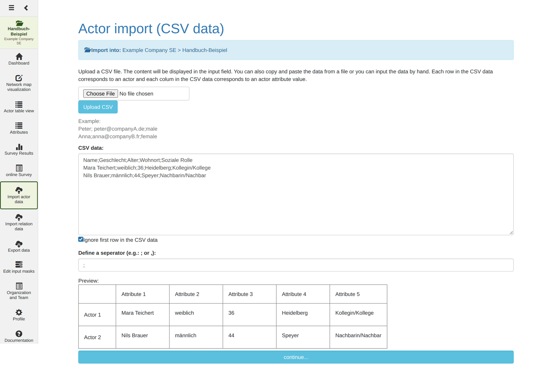Click the Choose File button
Viewport: 550px width, 375px height.
tap(100, 93)
